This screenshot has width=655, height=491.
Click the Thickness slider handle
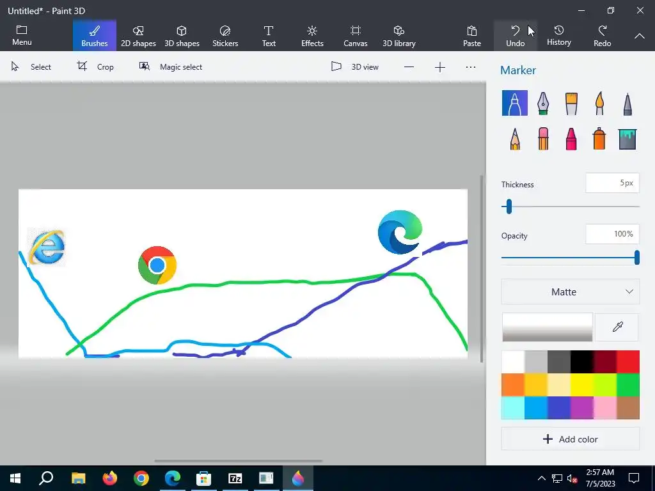509,207
